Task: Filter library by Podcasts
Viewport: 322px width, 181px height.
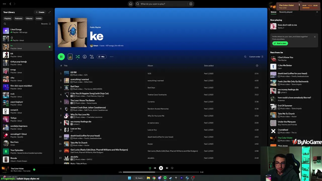Action: (19, 18)
